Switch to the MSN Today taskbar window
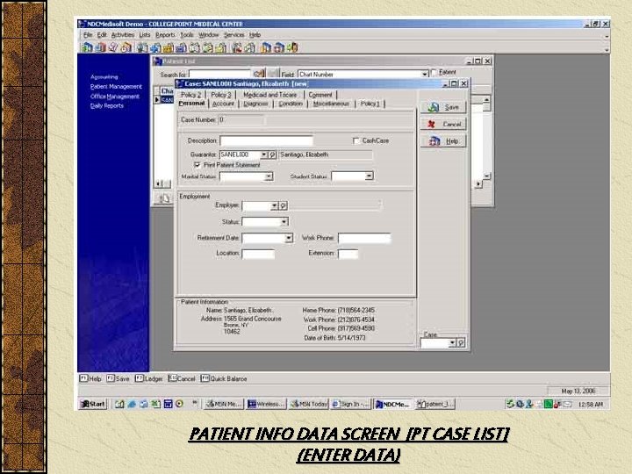This screenshot has width=632, height=474. (x=309, y=404)
